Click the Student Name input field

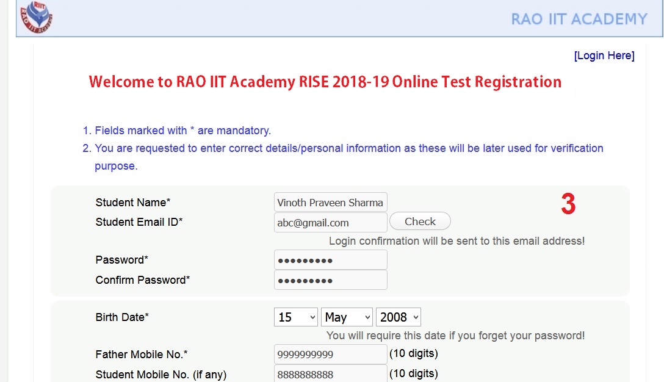pyautogui.click(x=330, y=203)
